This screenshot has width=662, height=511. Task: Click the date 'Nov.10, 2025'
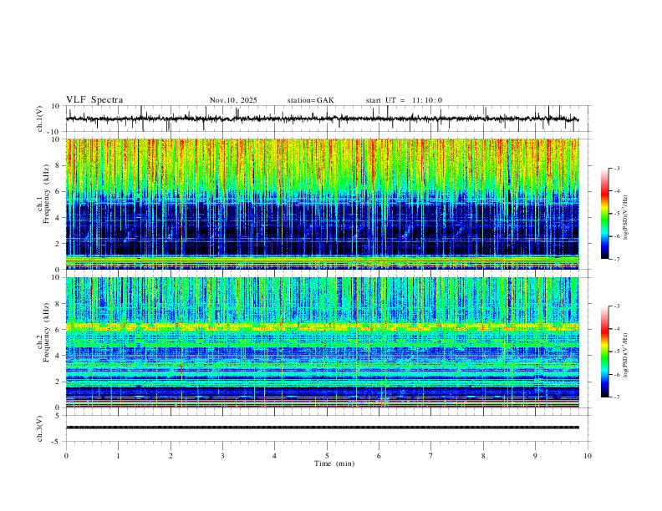(233, 100)
